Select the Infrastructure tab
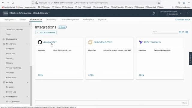This screenshot has width=192, height=108. tap(36, 19)
